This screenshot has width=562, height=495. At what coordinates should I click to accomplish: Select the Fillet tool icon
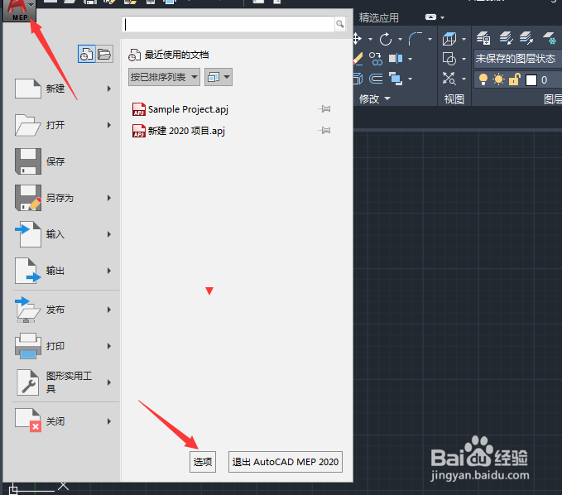[x=415, y=39]
